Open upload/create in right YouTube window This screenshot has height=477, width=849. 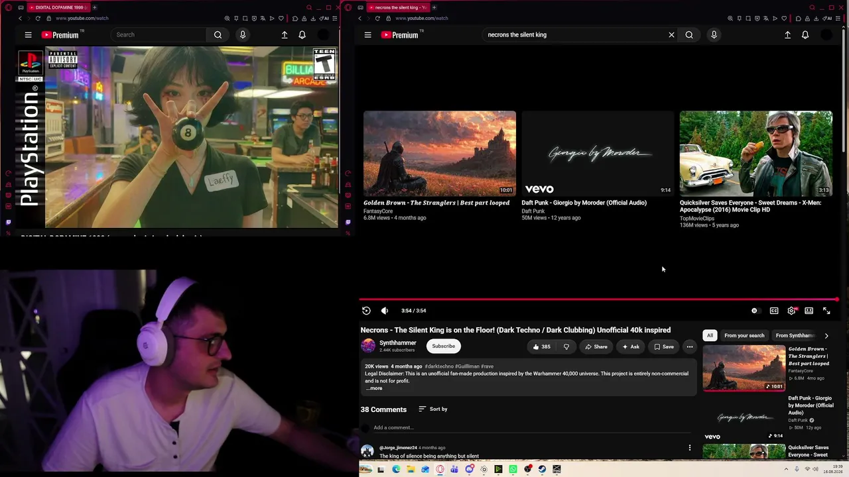tap(787, 35)
